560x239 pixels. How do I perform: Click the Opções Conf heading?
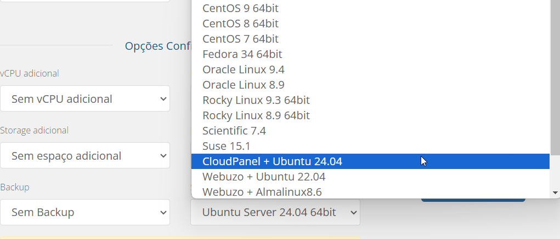[x=158, y=46]
